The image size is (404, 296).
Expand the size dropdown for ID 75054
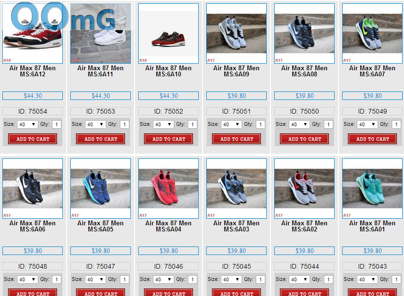coord(27,124)
